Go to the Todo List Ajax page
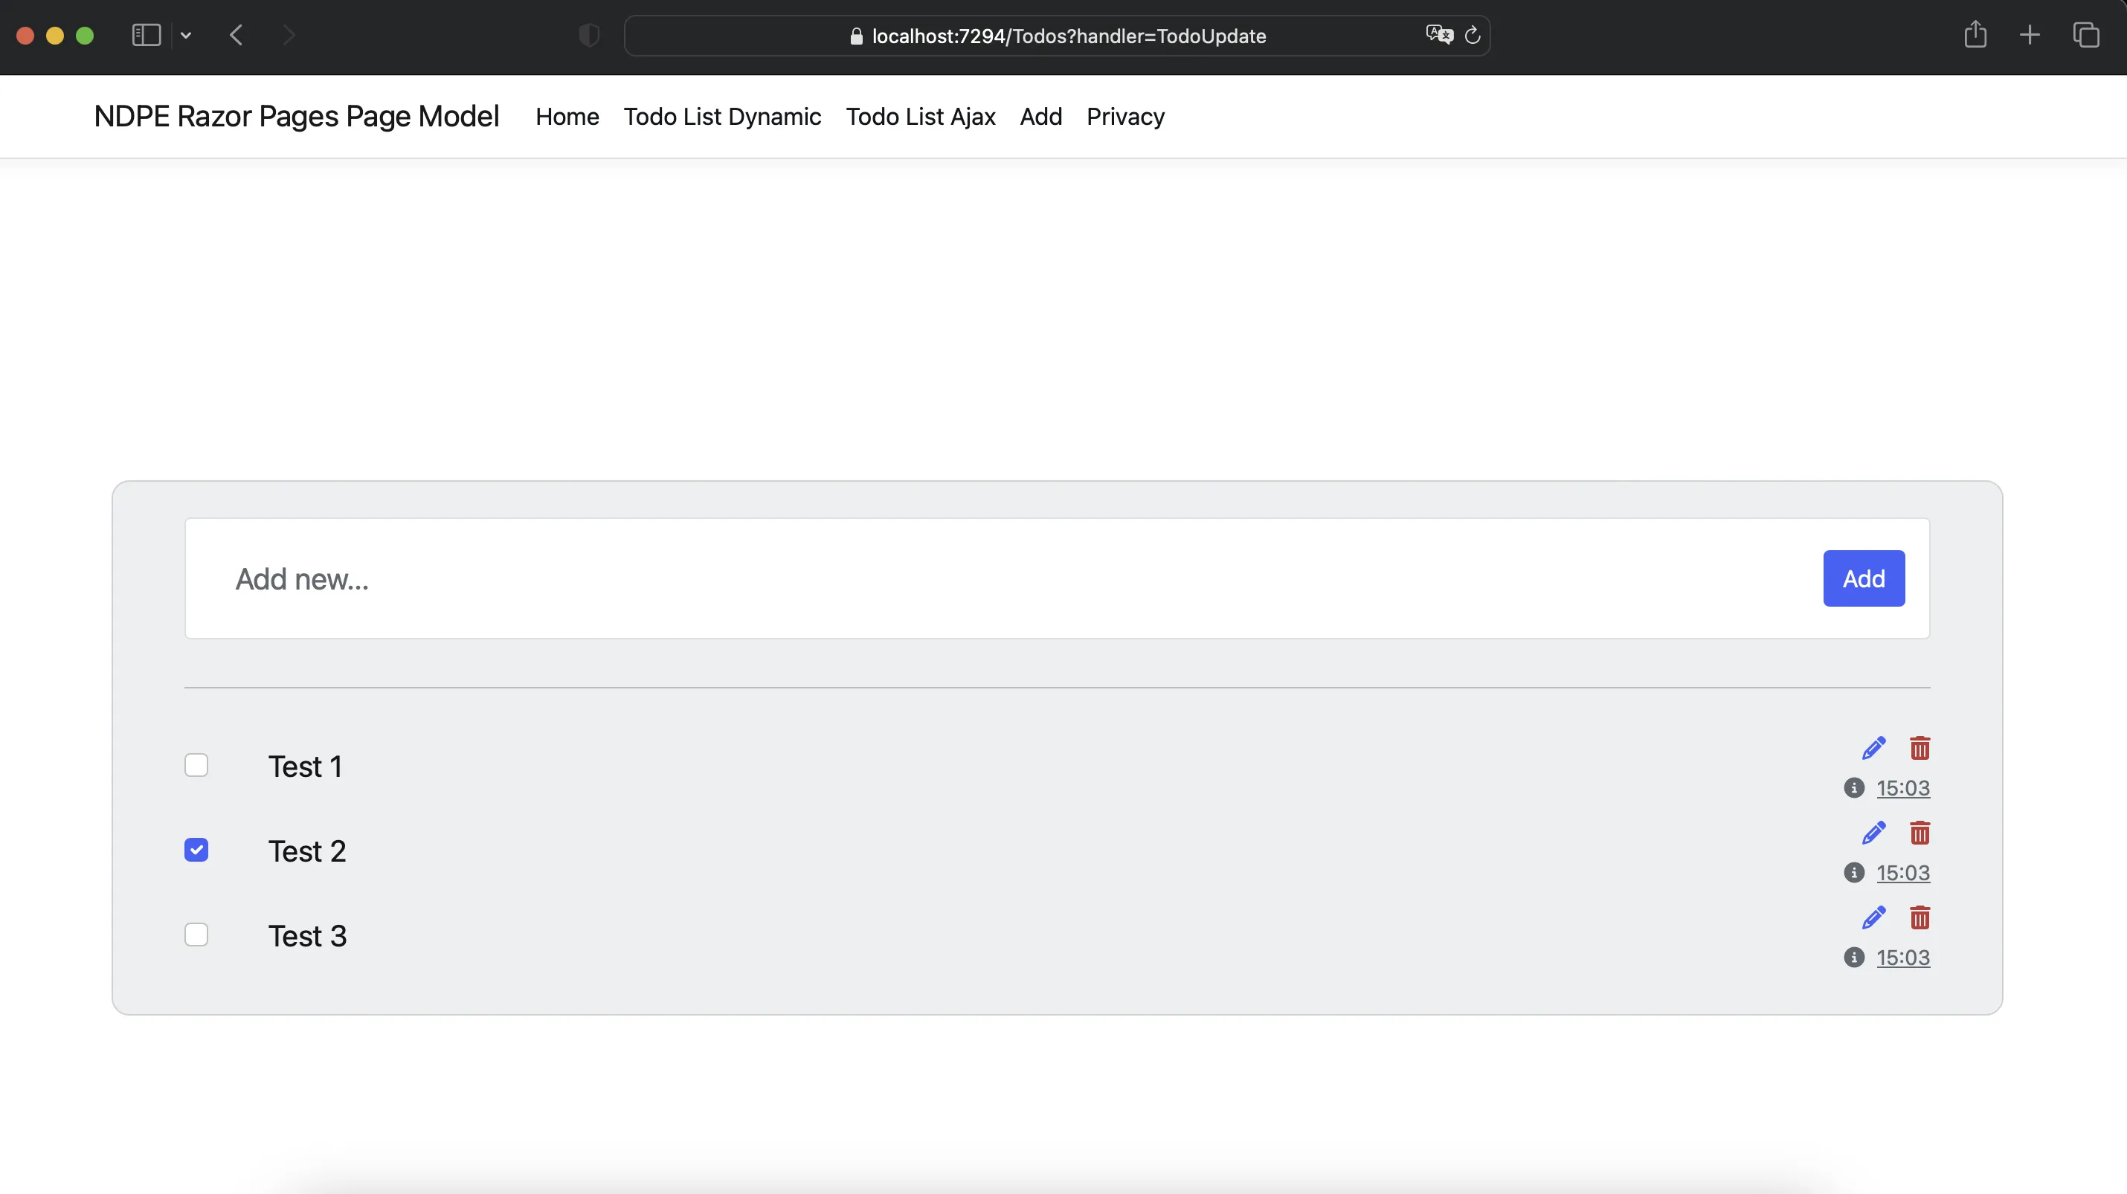The height and width of the screenshot is (1194, 2127). pyautogui.click(x=920, y=116)
